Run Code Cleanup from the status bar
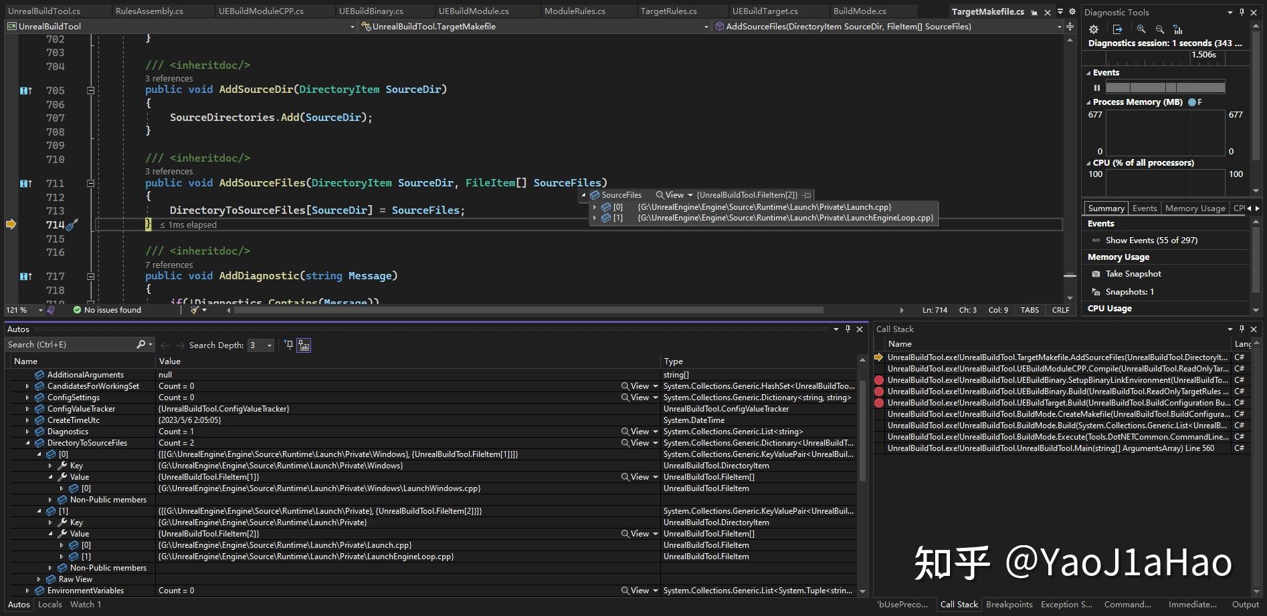 [193, 309]
